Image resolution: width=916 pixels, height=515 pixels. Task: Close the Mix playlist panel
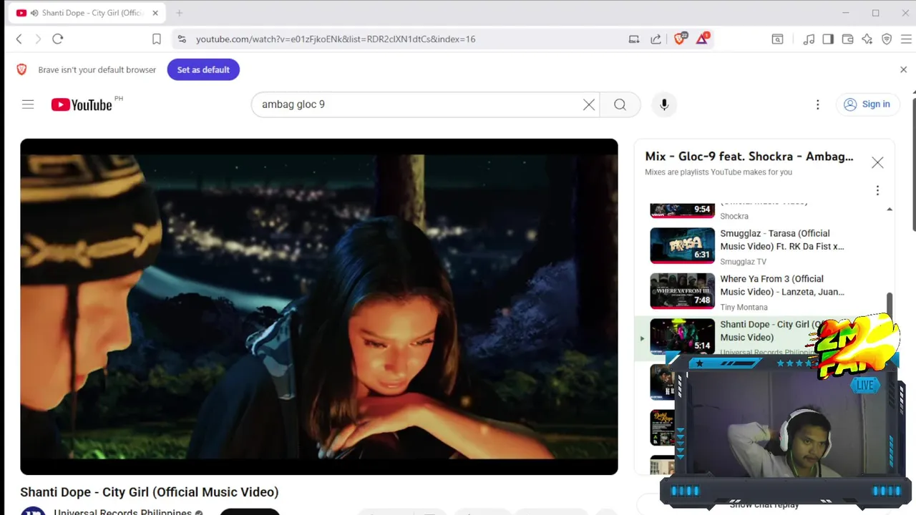click(x=877, y=163)
